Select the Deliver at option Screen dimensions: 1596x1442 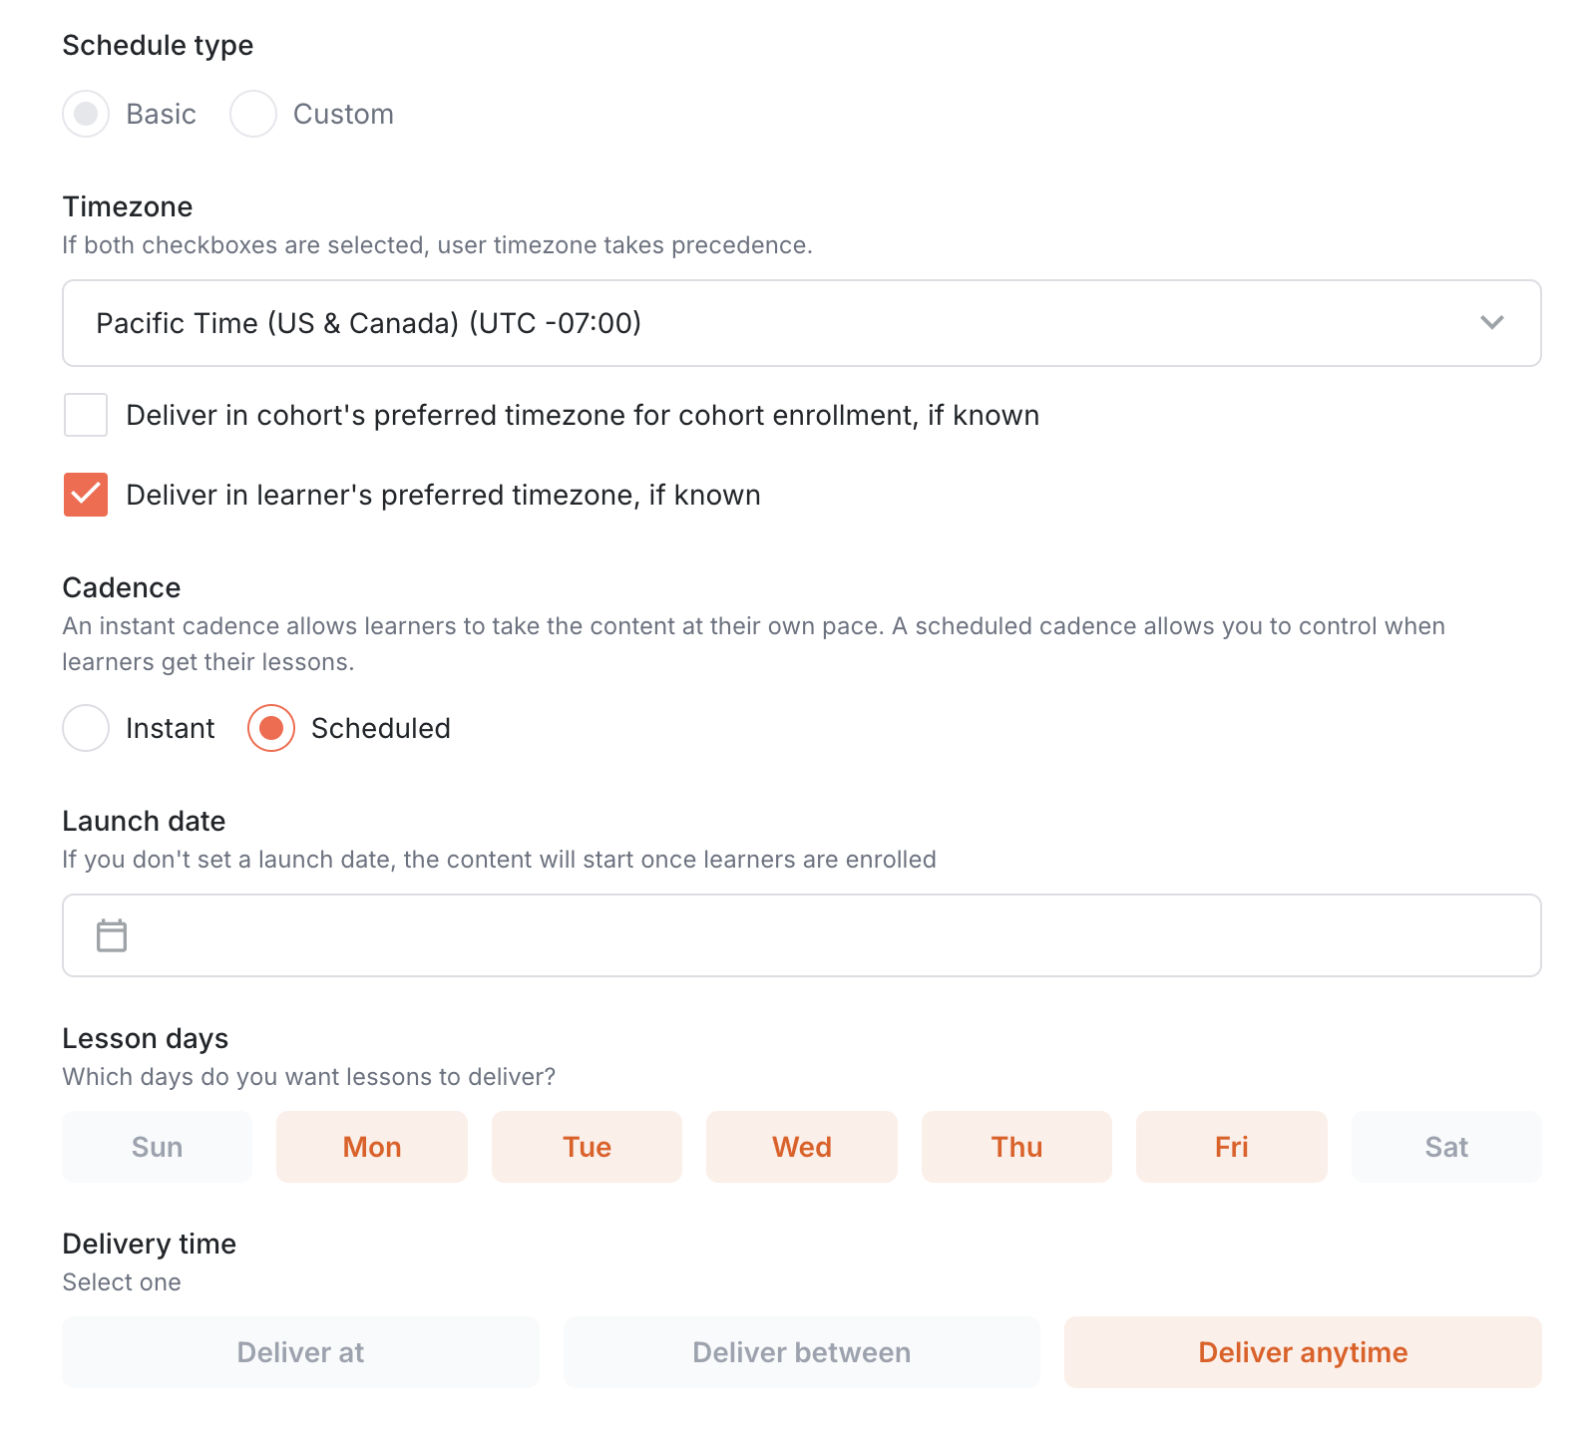pos(300,1352)
